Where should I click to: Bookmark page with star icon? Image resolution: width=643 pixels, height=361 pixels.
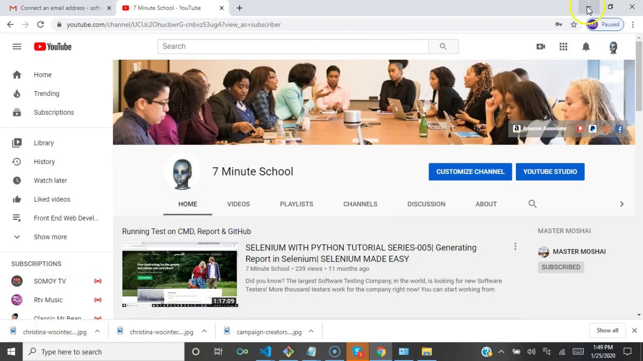pyautogui.click(x=574, y=25)
